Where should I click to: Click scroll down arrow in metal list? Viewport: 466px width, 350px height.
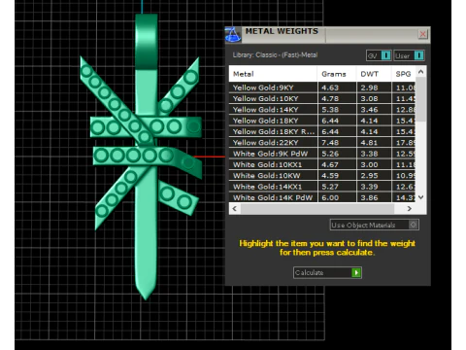[420, 197]
